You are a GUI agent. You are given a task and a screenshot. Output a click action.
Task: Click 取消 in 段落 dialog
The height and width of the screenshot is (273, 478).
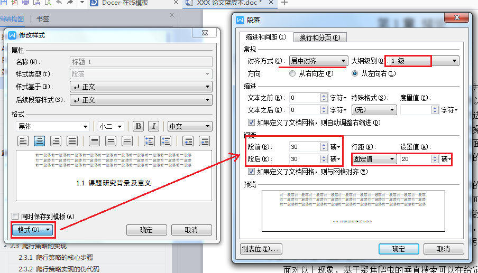click(x=444, y=249)
